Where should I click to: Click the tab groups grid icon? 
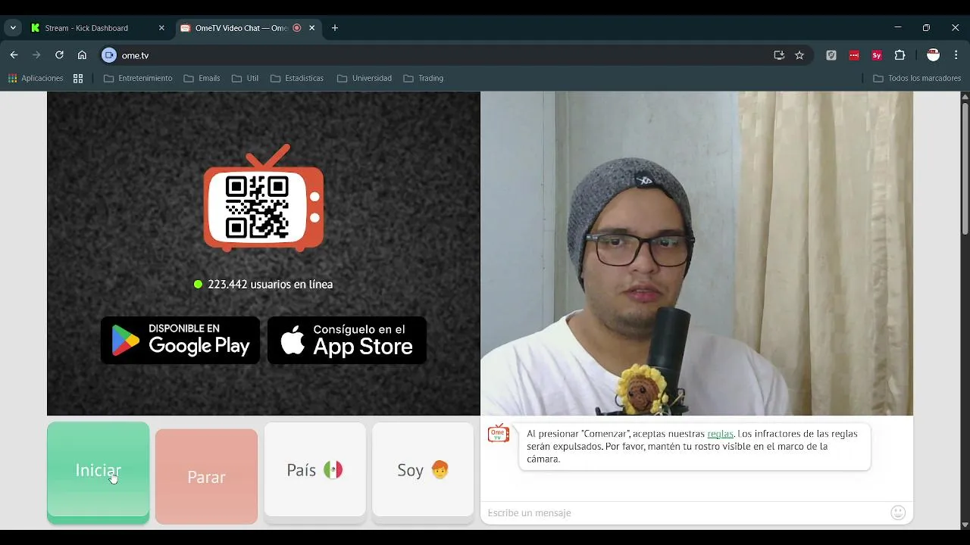pyautogui.click(x=78, y=78)
